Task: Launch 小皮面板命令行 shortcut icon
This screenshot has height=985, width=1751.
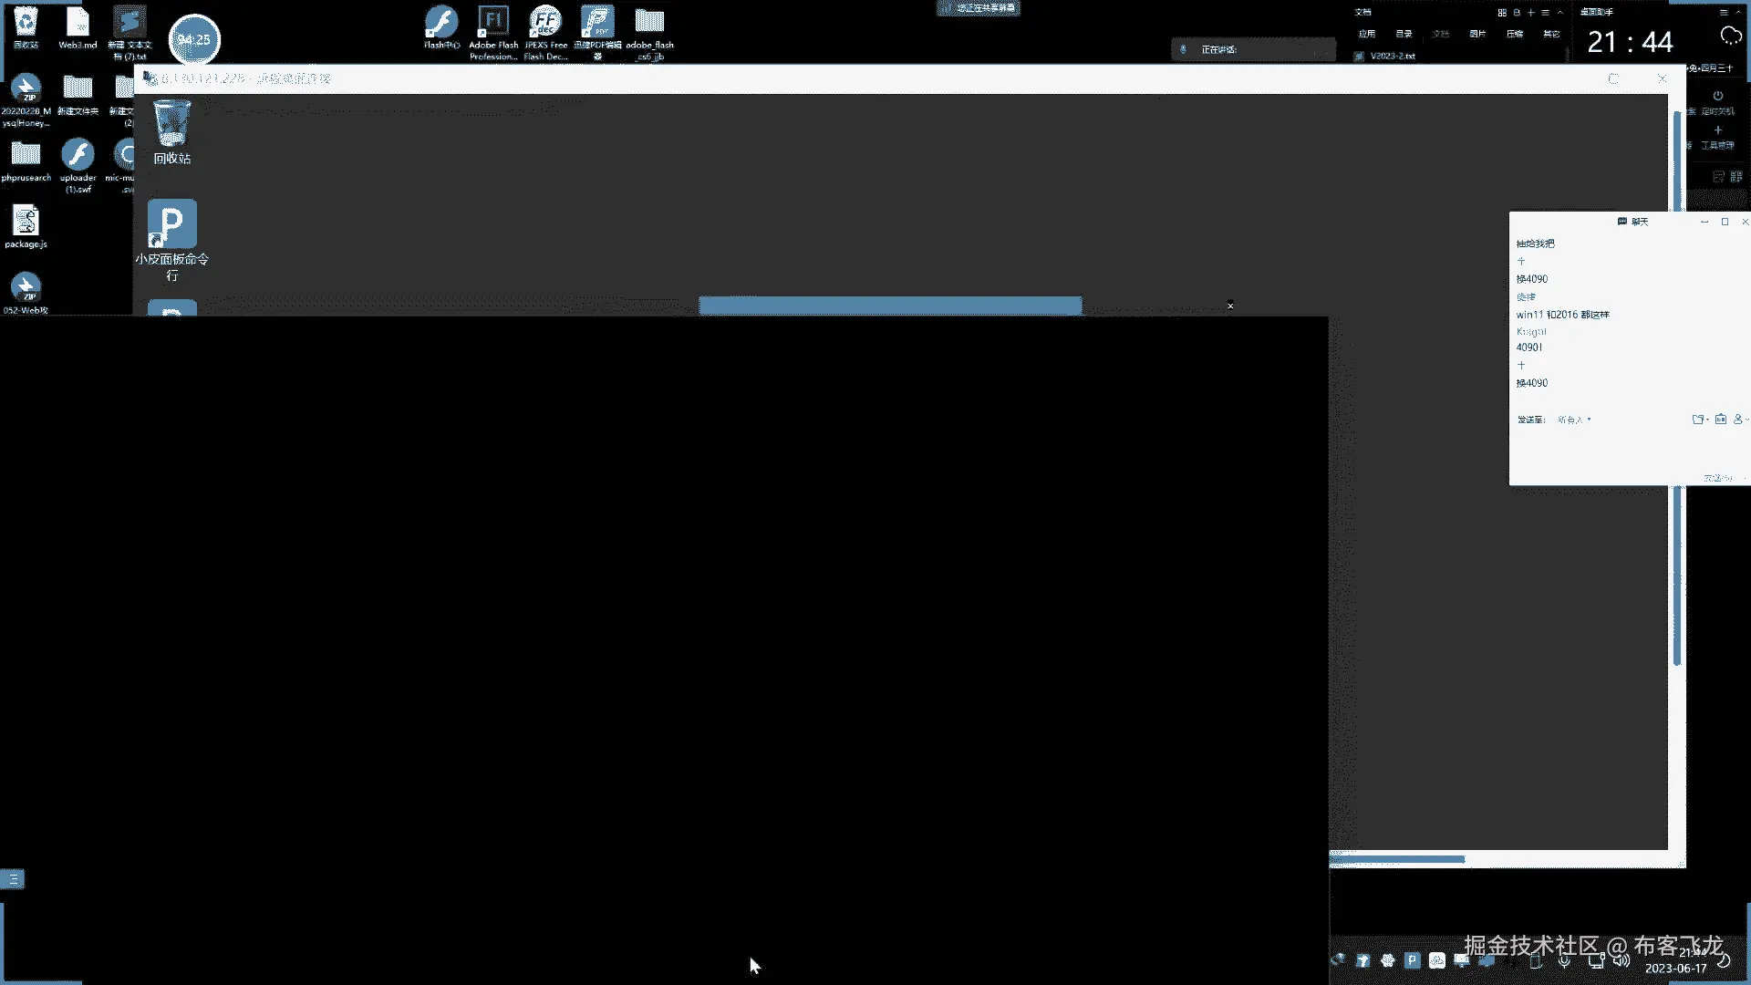Action: pos(171,224)
